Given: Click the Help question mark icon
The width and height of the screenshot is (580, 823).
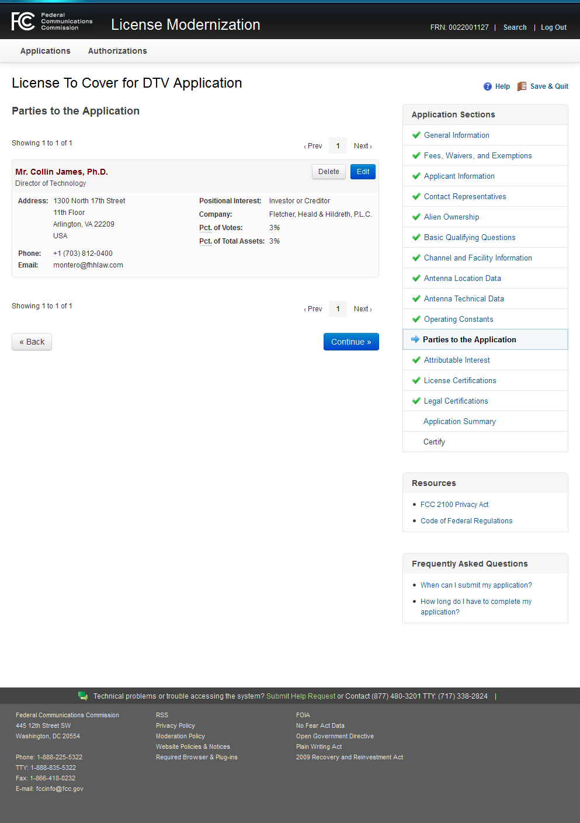Looking at the screenshot, I should pyautogui.click(x=488, y=86).
